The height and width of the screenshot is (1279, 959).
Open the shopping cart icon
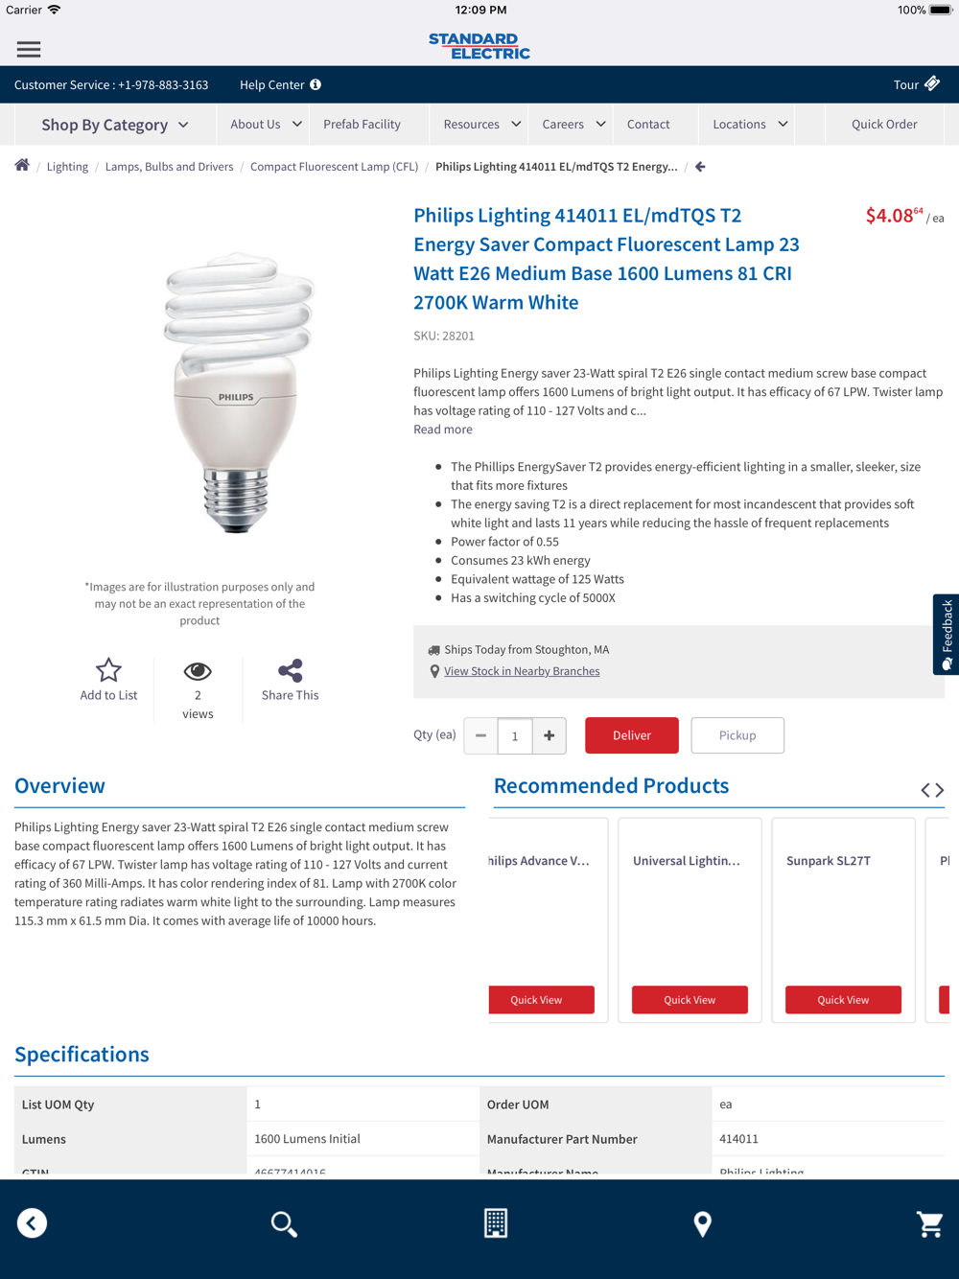[929, 1223]
